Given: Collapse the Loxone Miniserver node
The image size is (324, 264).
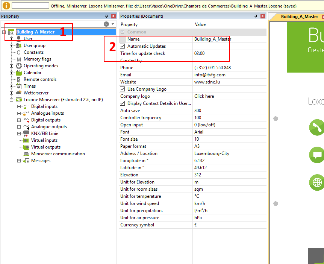Looking at the screenshot, I should click(x=11, y=100).
